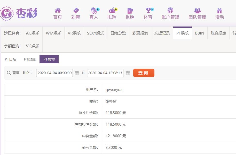Open the 体育 trophy icon
This screenshot has height=155, width=236.
pyautogui.click(x=148, y=11)
